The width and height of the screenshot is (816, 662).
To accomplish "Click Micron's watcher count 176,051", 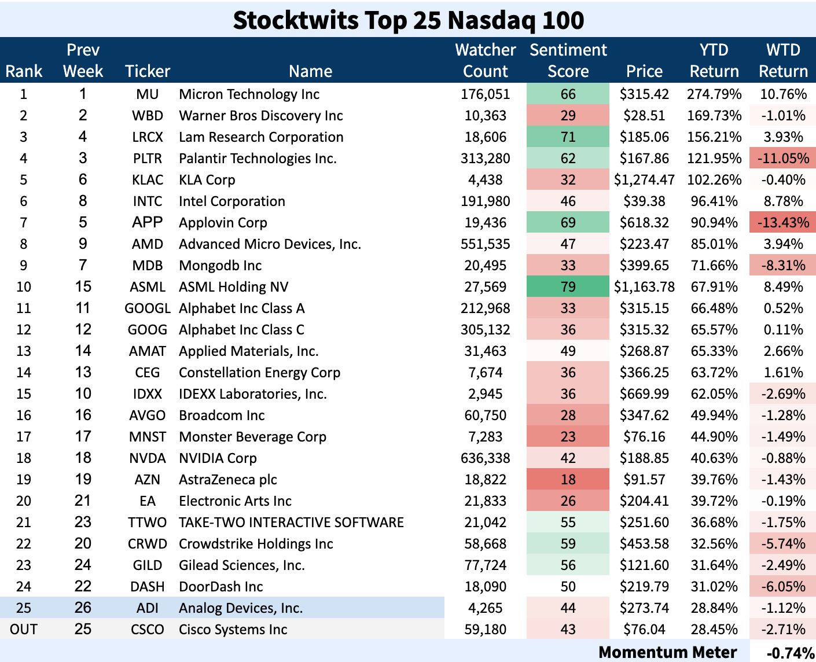I will point(486,94).
